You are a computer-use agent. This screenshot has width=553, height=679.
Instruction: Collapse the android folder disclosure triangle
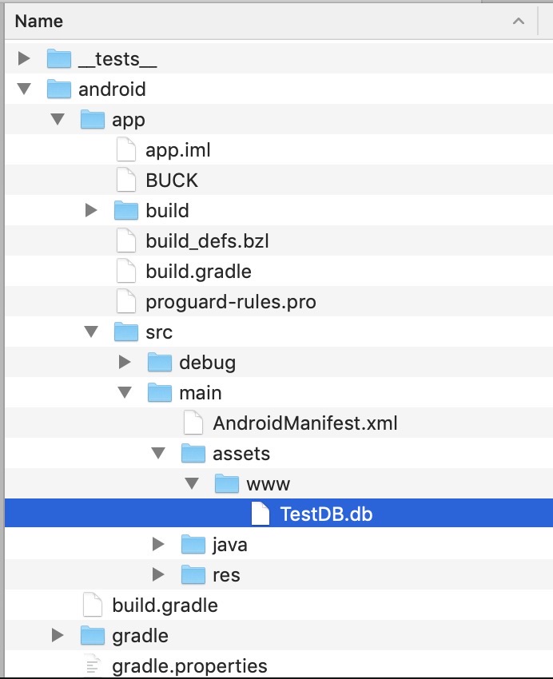click(x=24, y=89)
